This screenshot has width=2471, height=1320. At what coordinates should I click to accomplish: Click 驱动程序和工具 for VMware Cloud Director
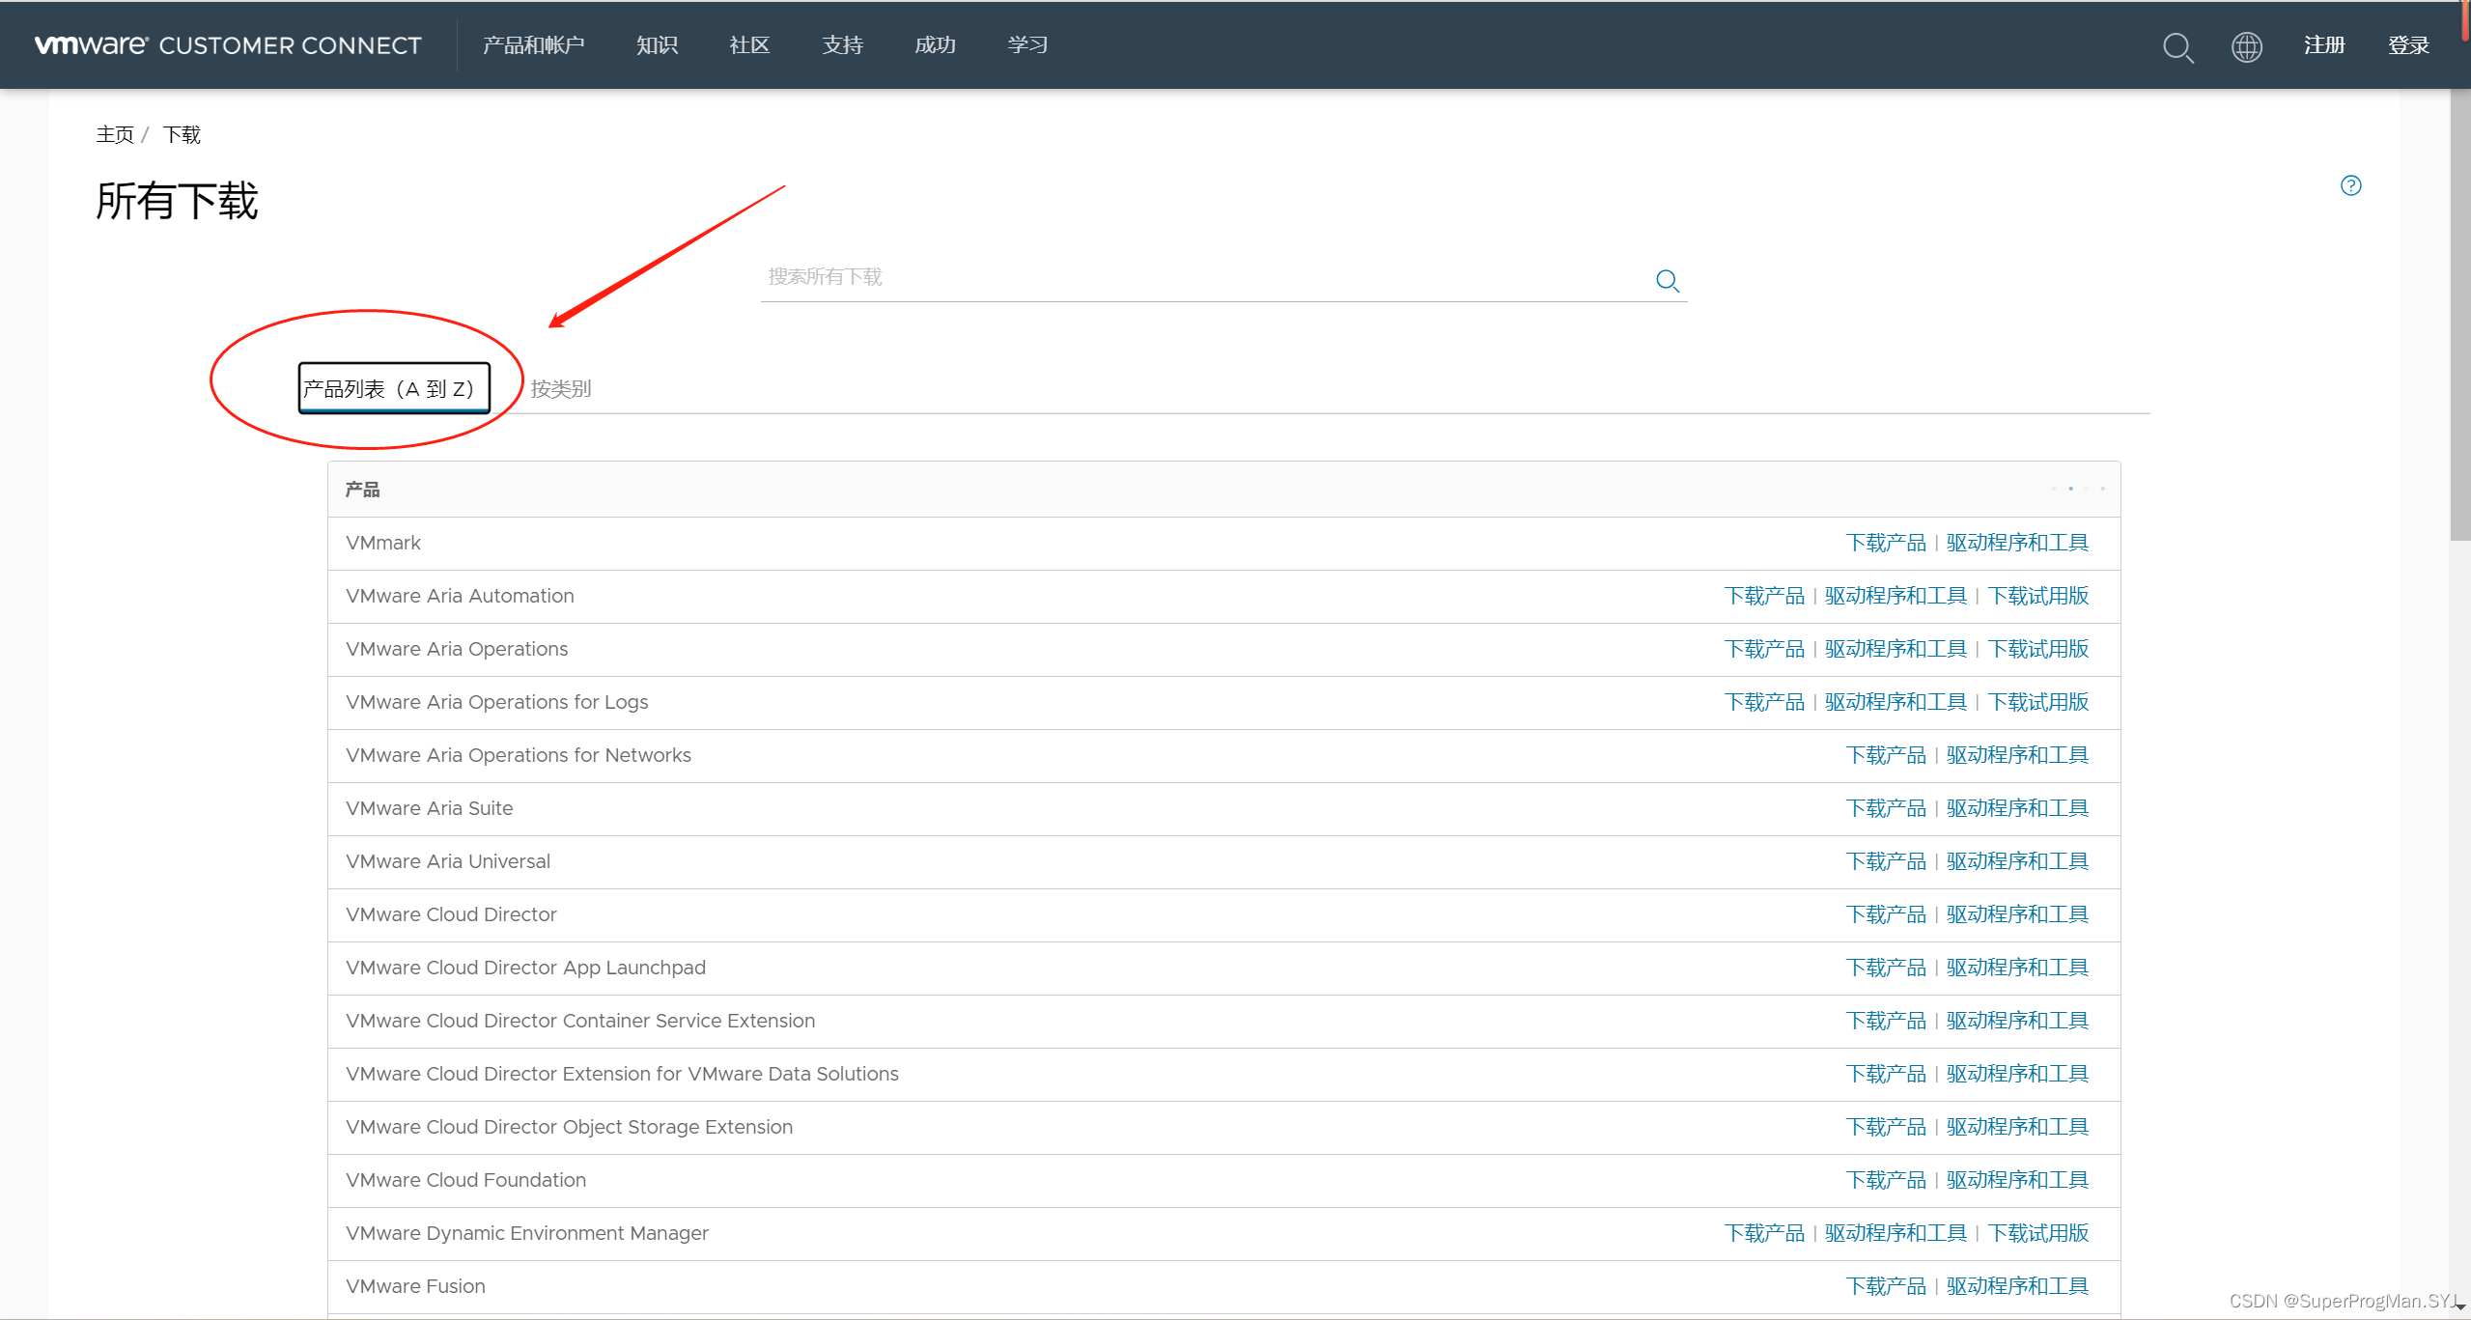tap(2017, 914)
